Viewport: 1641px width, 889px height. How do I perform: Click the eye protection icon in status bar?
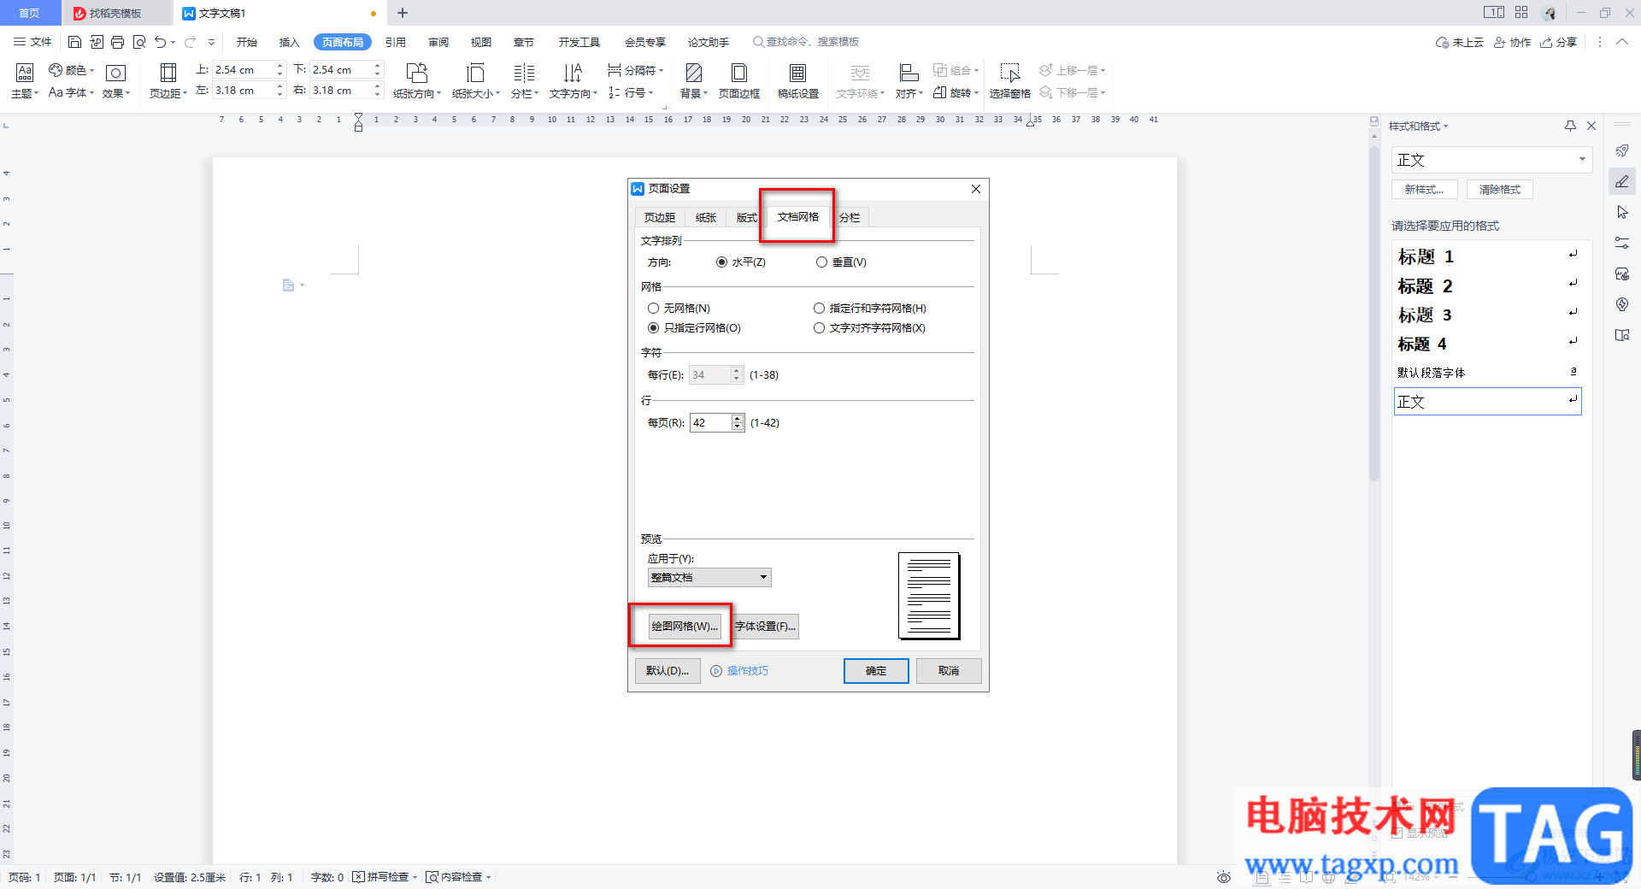[x=1224, y=877]
